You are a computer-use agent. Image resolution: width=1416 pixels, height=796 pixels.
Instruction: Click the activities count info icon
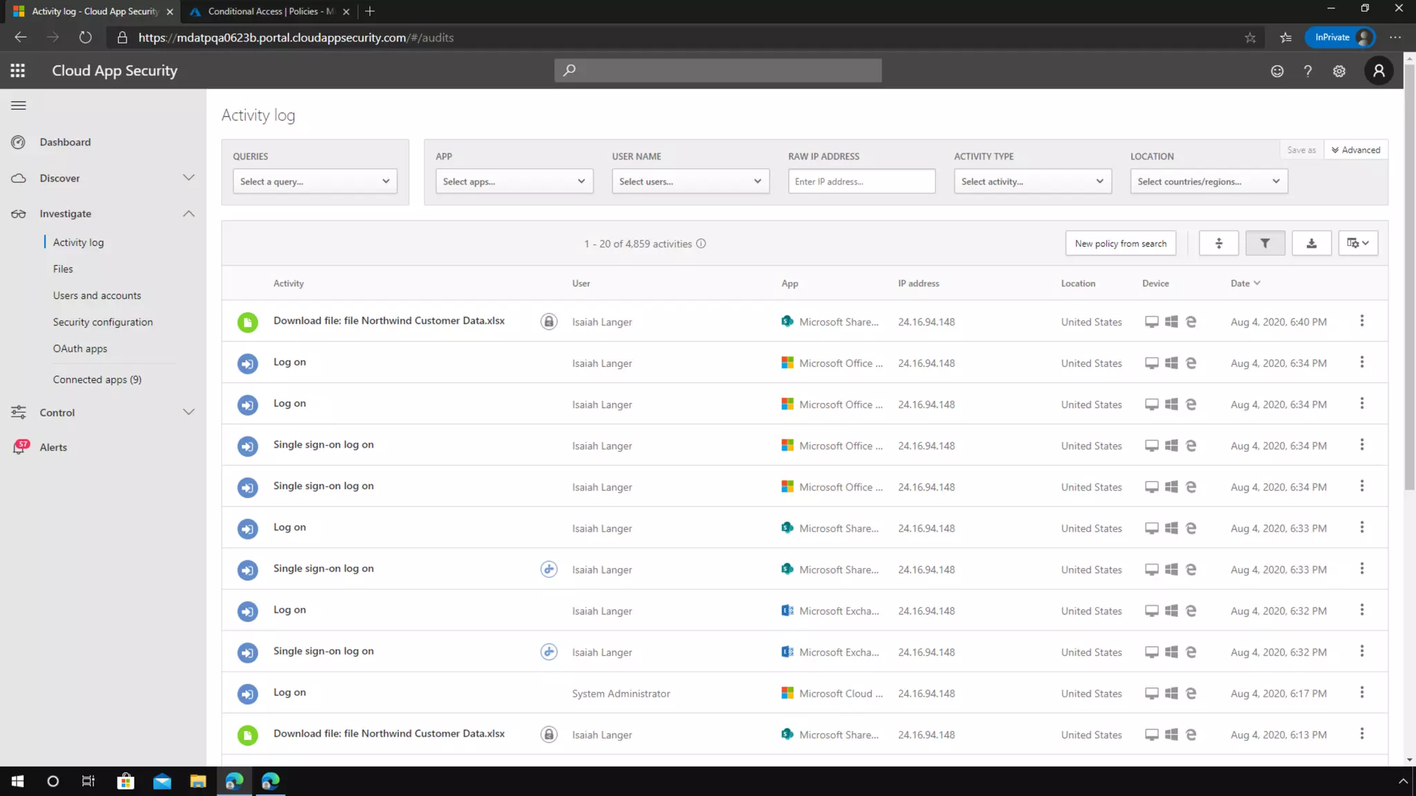tap(700, 243)
